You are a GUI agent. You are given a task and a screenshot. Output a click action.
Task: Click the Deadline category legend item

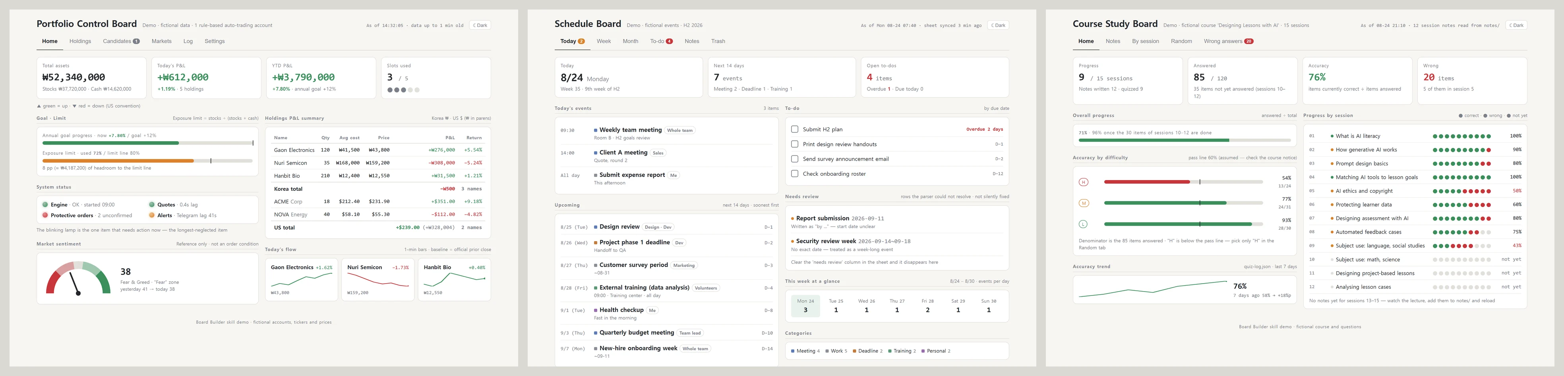(867, 351)
